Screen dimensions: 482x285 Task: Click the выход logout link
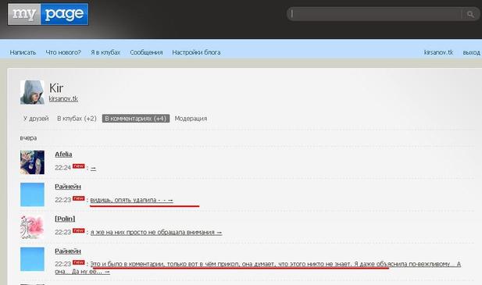tap(471, 52)
